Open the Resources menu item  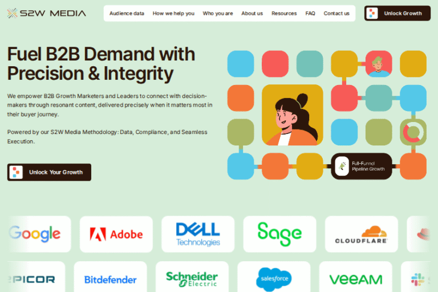(284, 14)
